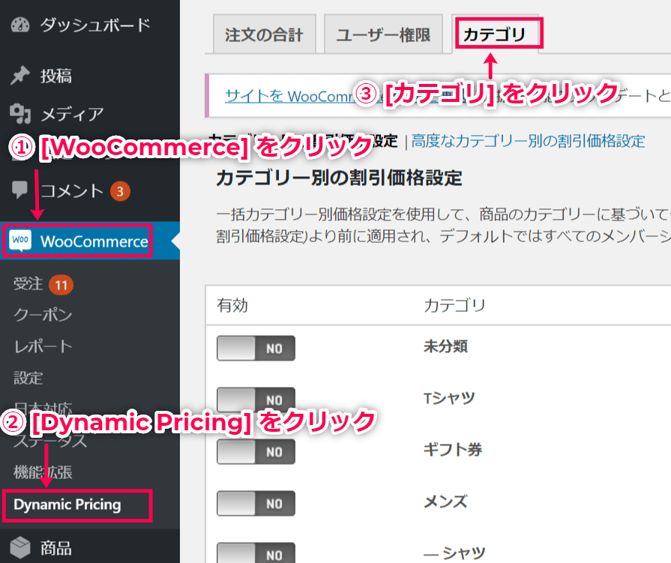671x563 pixels.
Task: Switch to 注文の合計 tab
Action: 265,34
